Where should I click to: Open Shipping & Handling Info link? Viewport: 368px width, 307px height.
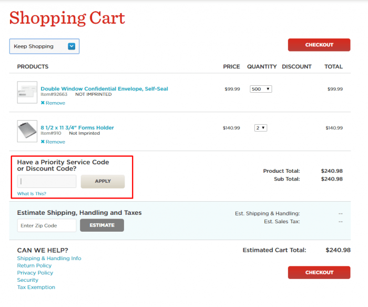49,259
